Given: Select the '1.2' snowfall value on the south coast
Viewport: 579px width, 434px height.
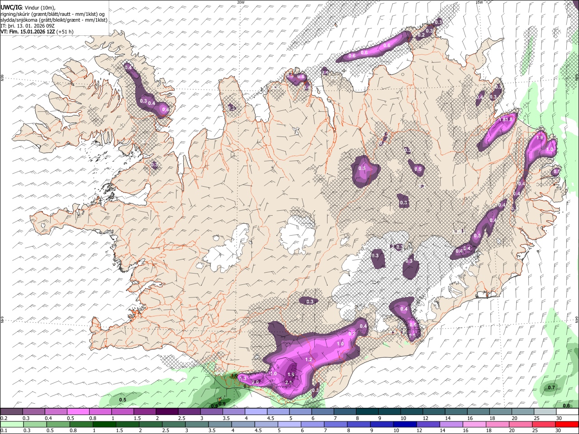Looking at the screenshot, I should [x=309, y=359].
